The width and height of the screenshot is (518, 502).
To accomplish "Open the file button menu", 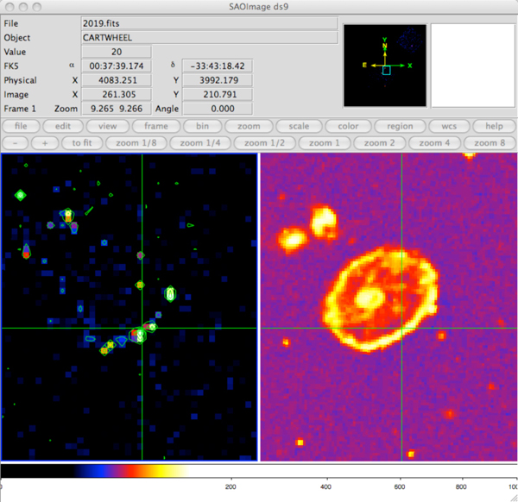I will click(x=21, y=126).
